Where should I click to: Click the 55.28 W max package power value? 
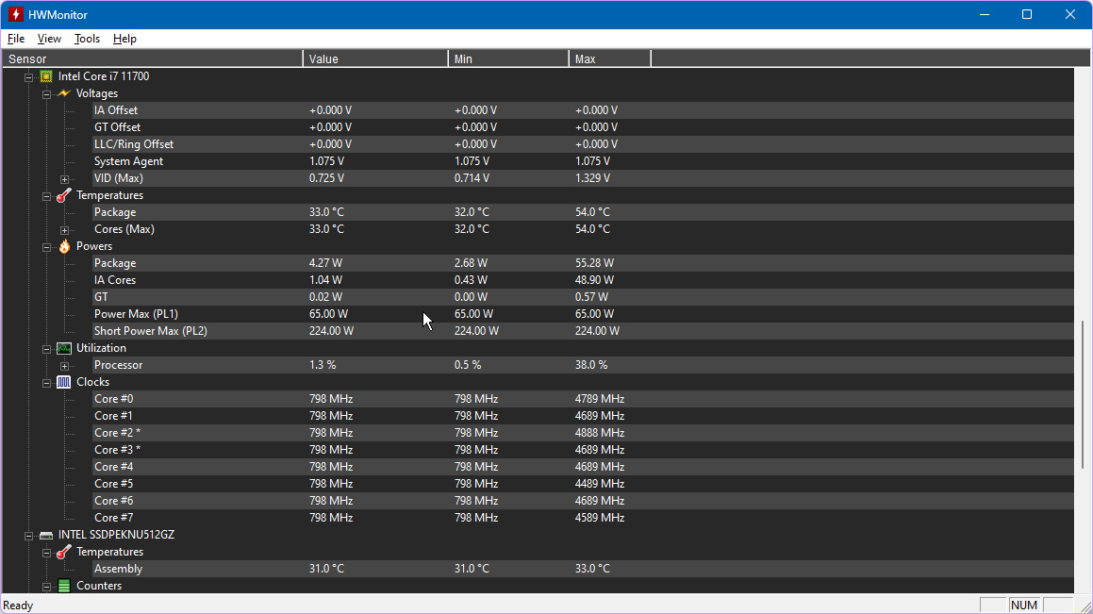[x=595, y=263]
